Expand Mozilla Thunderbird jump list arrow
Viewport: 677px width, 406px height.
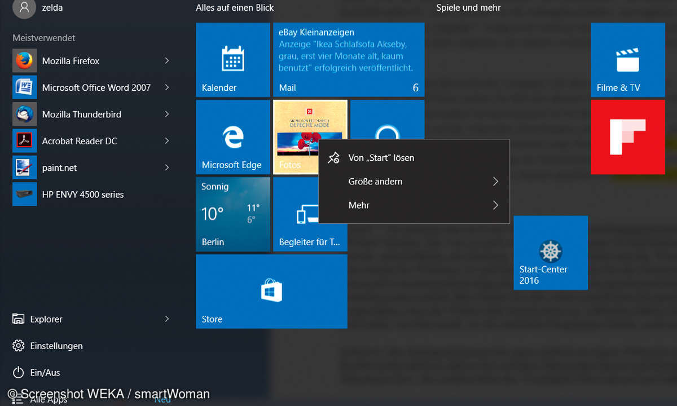pyautogui.click(x=167, y=114)
